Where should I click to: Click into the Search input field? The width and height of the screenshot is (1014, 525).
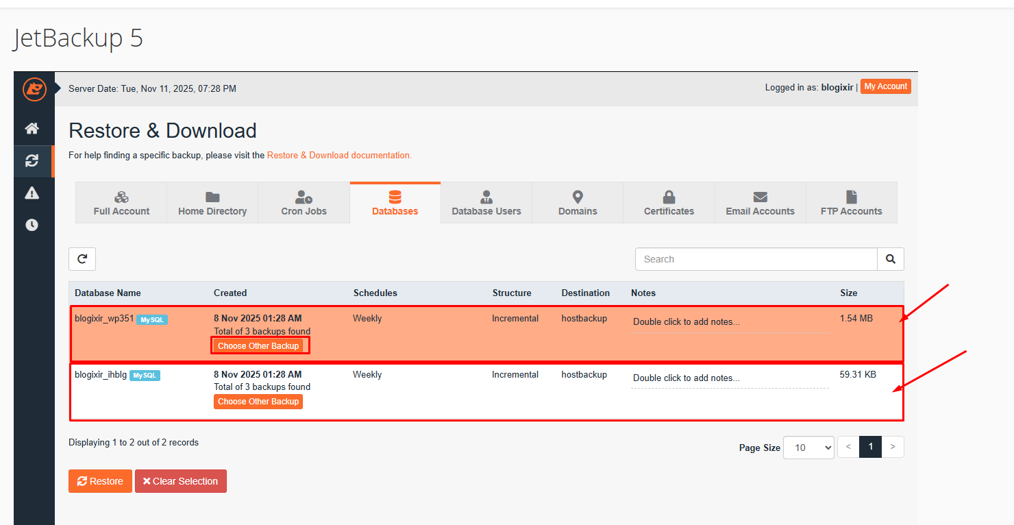click(x=756, y=259)
